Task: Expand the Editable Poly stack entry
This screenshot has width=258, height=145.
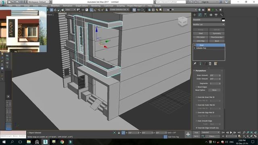Action: [x=194, y=48]
